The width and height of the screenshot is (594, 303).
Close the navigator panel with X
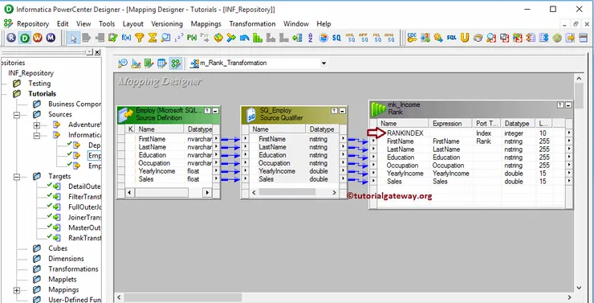(x=97, y=52)
